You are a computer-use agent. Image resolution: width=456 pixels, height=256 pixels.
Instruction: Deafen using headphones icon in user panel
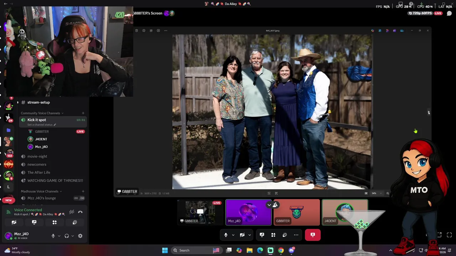click(x=67, y=236)
